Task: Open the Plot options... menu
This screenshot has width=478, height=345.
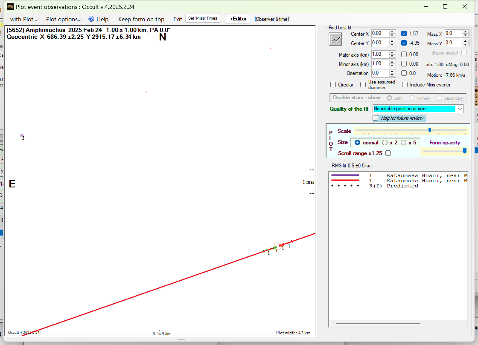Action: point(64,19)
